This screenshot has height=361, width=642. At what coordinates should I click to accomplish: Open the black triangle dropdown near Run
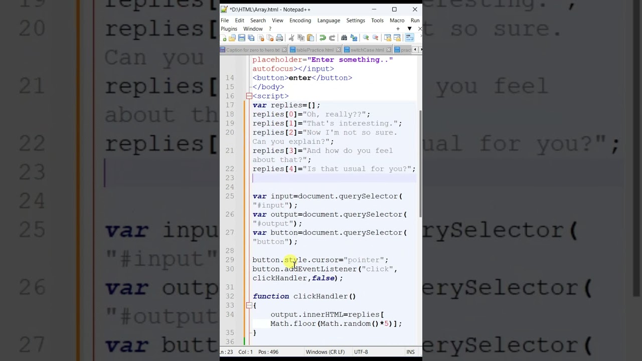click(x=409, y=29)
